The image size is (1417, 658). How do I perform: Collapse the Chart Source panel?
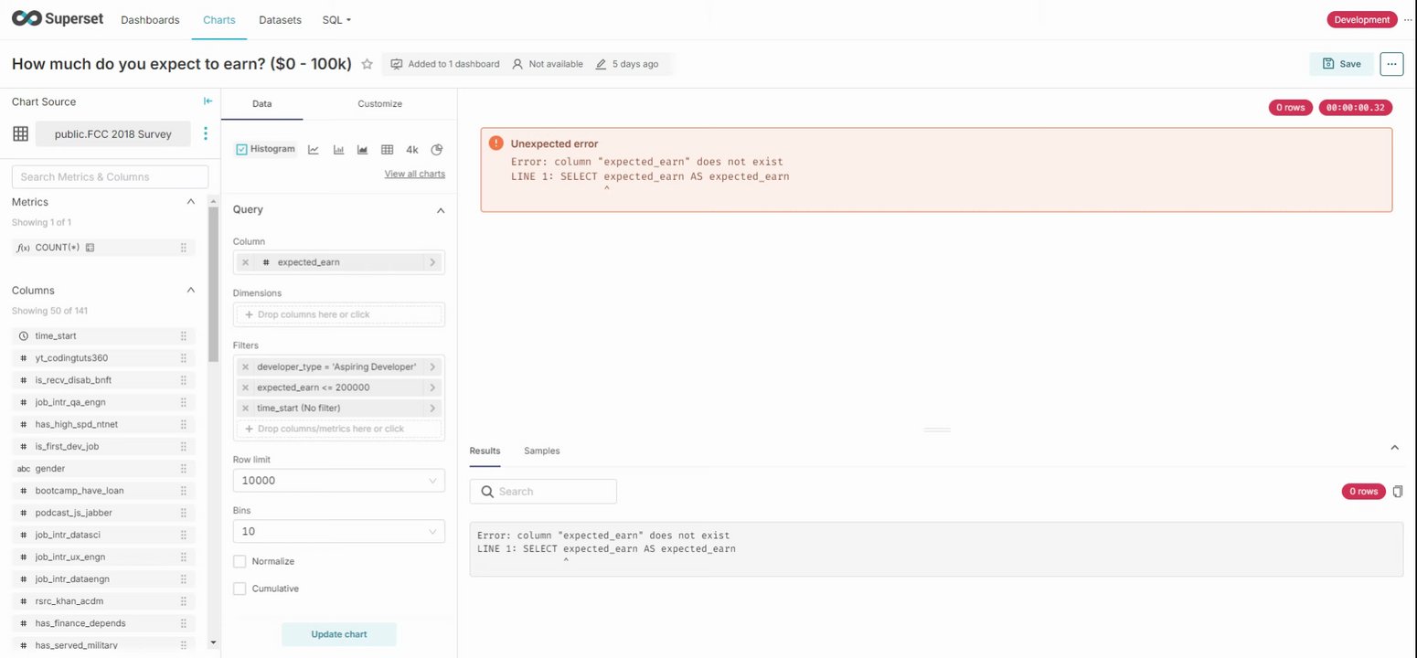click(208, 101)
